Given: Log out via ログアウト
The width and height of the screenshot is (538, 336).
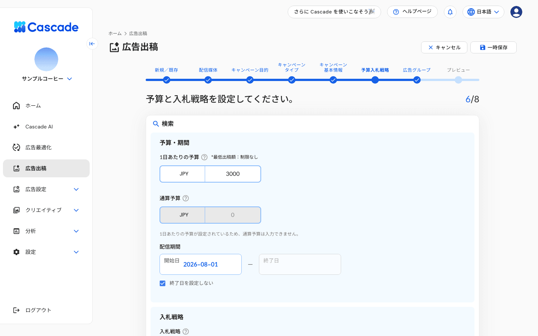Looking at the screenshot, I should [46, 310].
